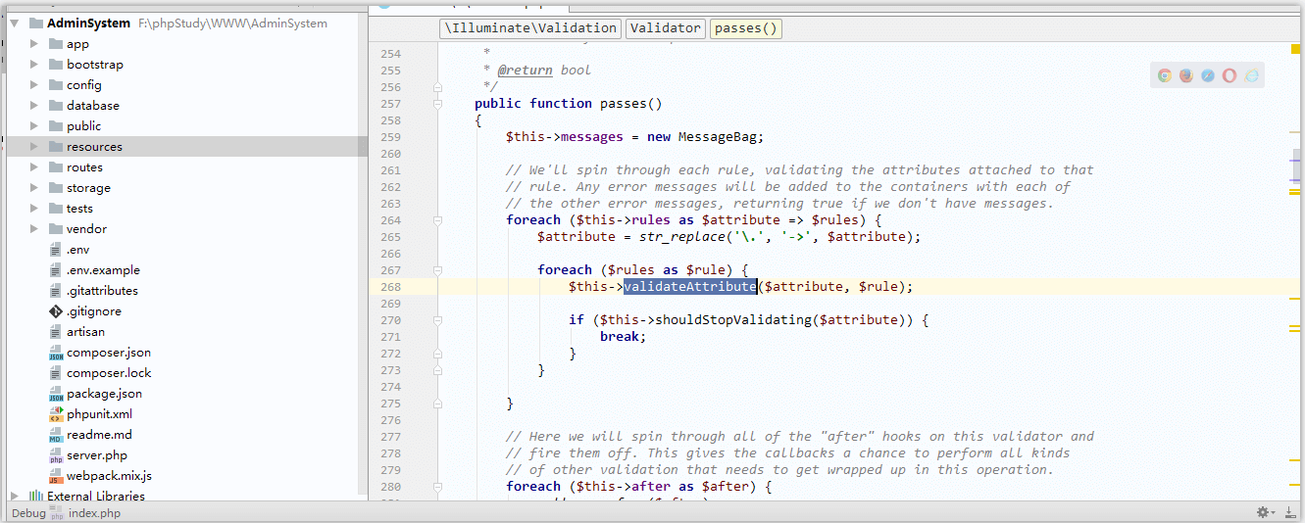Image resolution: width=1305 pixels, height=523 pixels.
Task: Open the Debug tool window label
Action: tap(28, 513)
